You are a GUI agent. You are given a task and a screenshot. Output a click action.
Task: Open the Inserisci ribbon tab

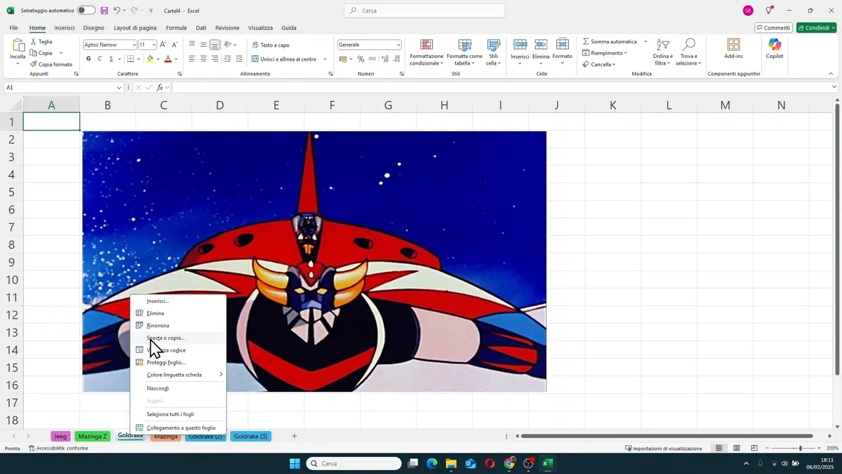point(64,28)
